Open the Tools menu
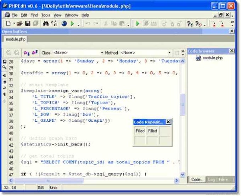 click(x=46, y=15)
